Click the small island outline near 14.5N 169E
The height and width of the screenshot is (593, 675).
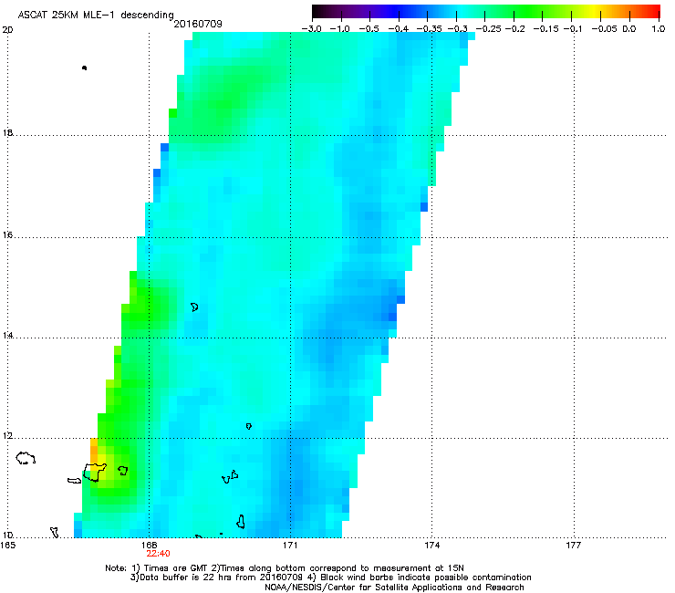pos(194,307)
